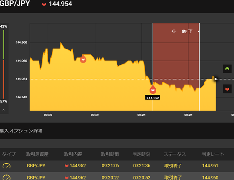This screenshot has width=234, height=180.
Task: Click gauge type icon in 144.952 row
Action: click(x=7, y=165)
